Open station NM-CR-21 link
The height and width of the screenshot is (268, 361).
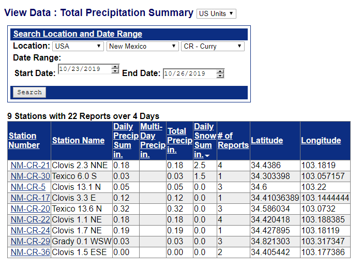[x=30, y=166]
